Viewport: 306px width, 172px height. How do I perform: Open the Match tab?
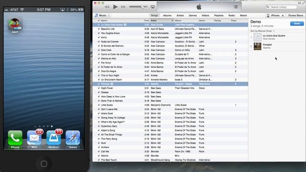pyautogui.click(x=243, y=15)
